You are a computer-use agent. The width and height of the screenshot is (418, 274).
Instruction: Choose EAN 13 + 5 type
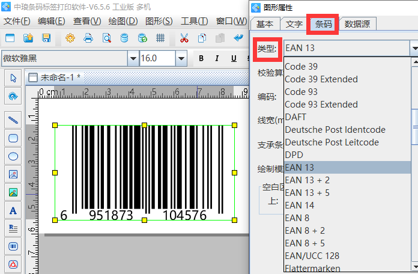tap(347, 193)
